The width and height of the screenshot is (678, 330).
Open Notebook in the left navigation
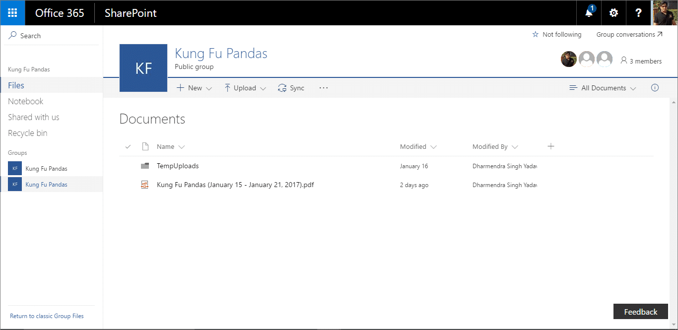(26, 101)
